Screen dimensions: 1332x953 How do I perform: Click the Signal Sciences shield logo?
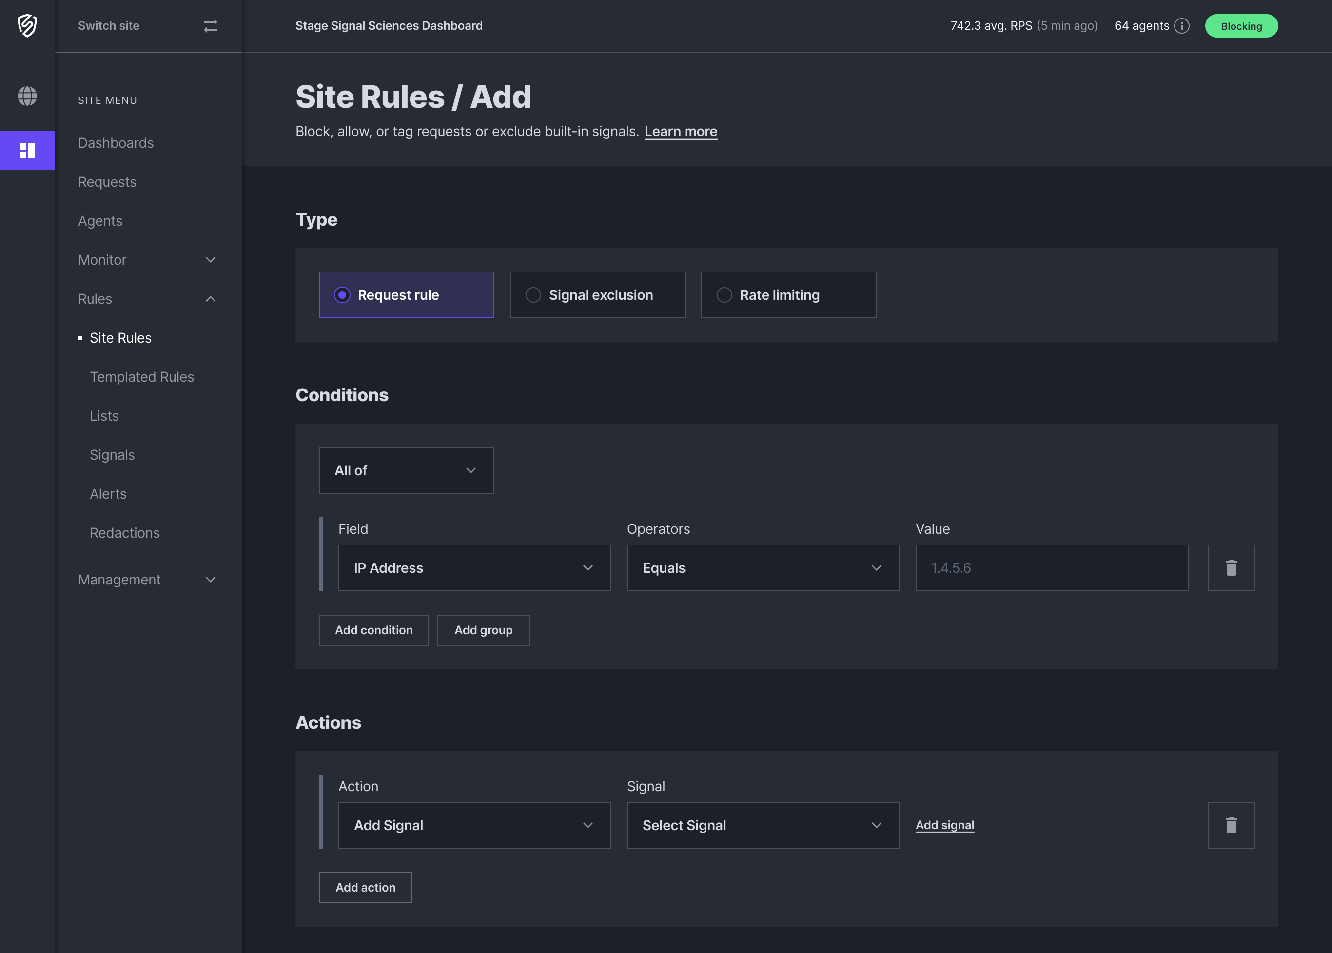point(27,26)
